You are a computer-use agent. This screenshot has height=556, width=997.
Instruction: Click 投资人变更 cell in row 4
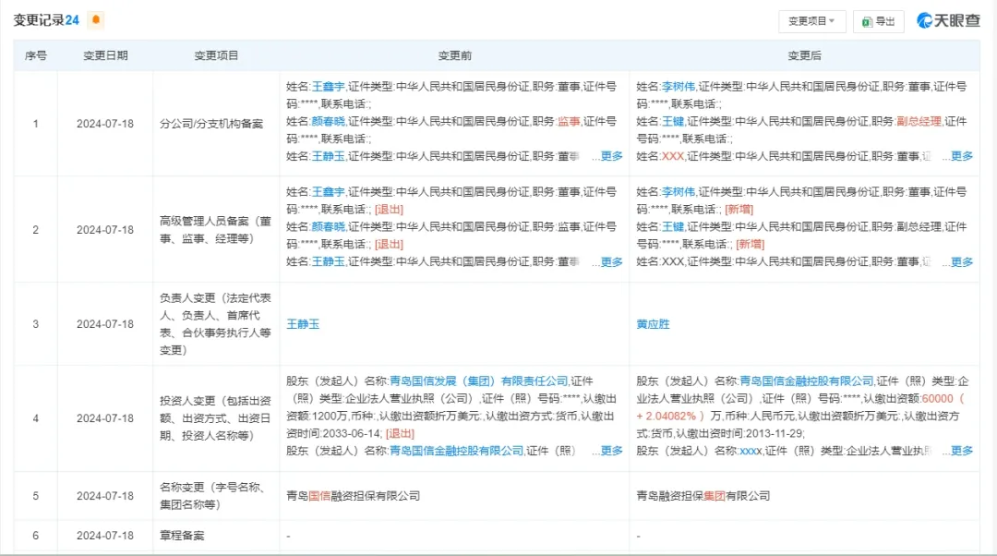coord(215,418)
